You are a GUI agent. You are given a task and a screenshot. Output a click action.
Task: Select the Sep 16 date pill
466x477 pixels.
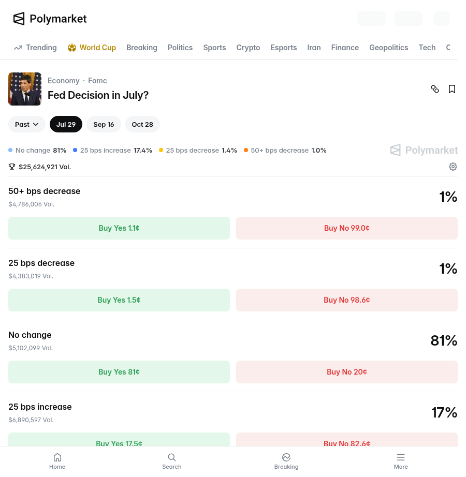click(104, 124)
